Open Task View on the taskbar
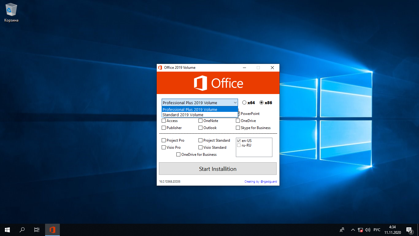This screenshot has height=236, width=419. tap(37, 230)
